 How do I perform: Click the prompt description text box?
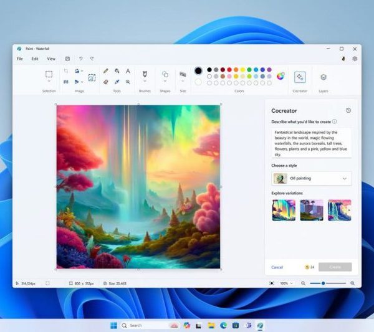point(311,143)
